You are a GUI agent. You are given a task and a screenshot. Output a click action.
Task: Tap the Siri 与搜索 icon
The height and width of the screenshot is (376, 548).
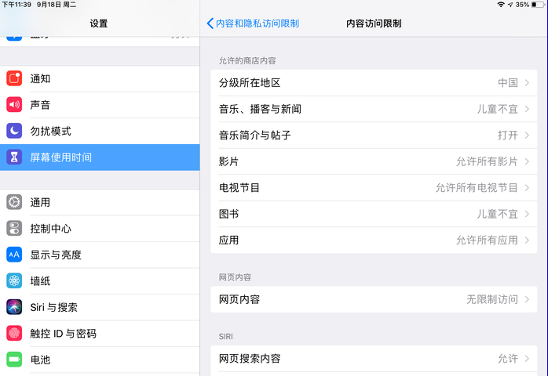point(14,307)
